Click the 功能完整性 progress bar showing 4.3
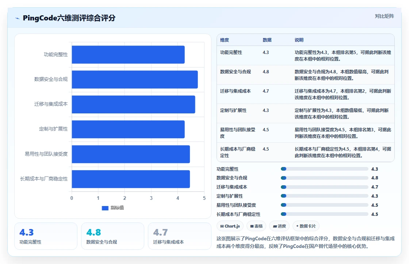 tap(325, 169)
